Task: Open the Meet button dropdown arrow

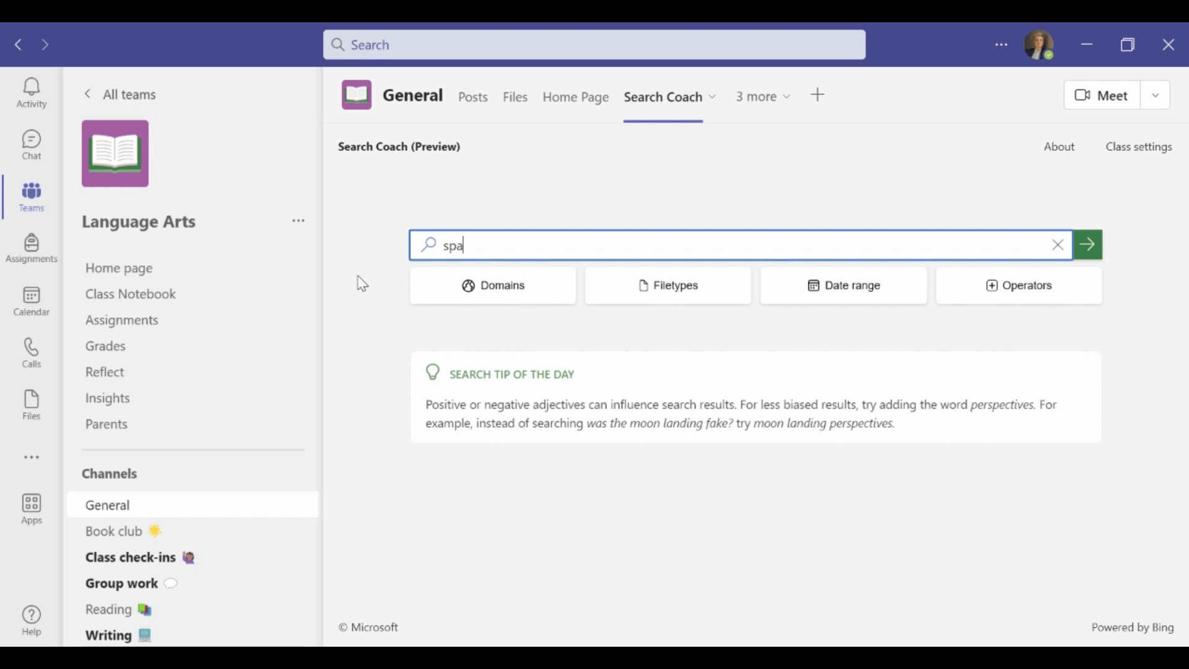Action: (x=1156, y=95)
